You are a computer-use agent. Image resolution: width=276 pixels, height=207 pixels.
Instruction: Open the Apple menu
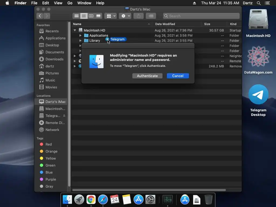[7, 3]
